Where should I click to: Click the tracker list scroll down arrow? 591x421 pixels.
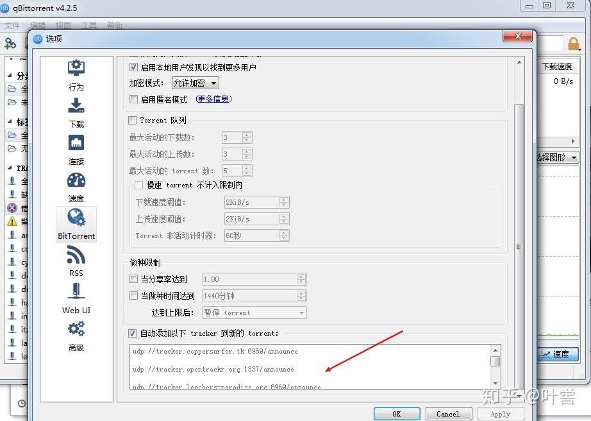495,384
